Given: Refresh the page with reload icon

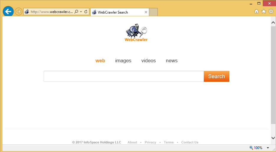Looking at the screenshot, I should [86, 12].
